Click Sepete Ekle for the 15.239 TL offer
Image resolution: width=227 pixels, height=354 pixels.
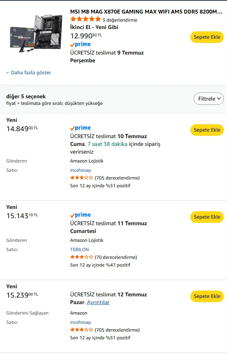coord(207,296)
